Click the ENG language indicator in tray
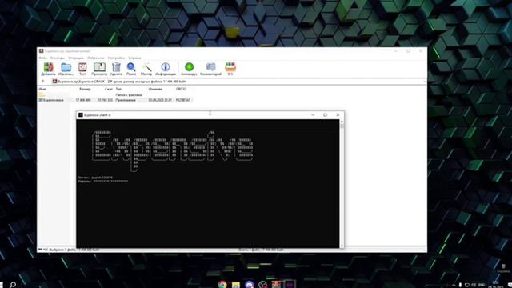 pyautogui.click(x=482, y=285)
